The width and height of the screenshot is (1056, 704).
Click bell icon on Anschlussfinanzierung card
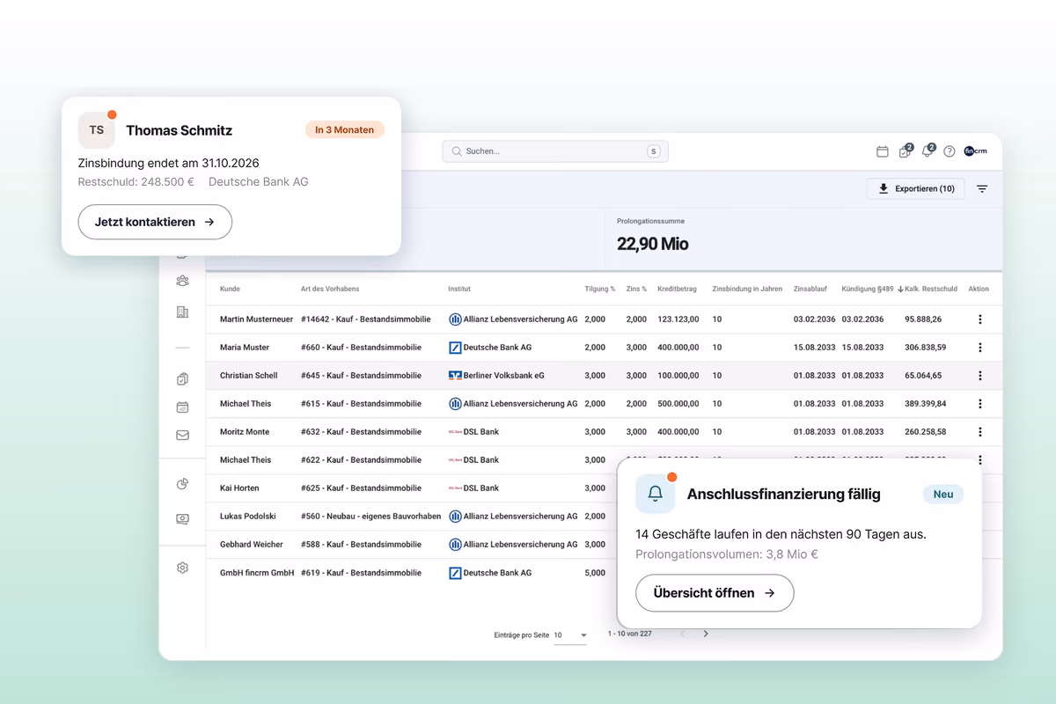point(656,494)
